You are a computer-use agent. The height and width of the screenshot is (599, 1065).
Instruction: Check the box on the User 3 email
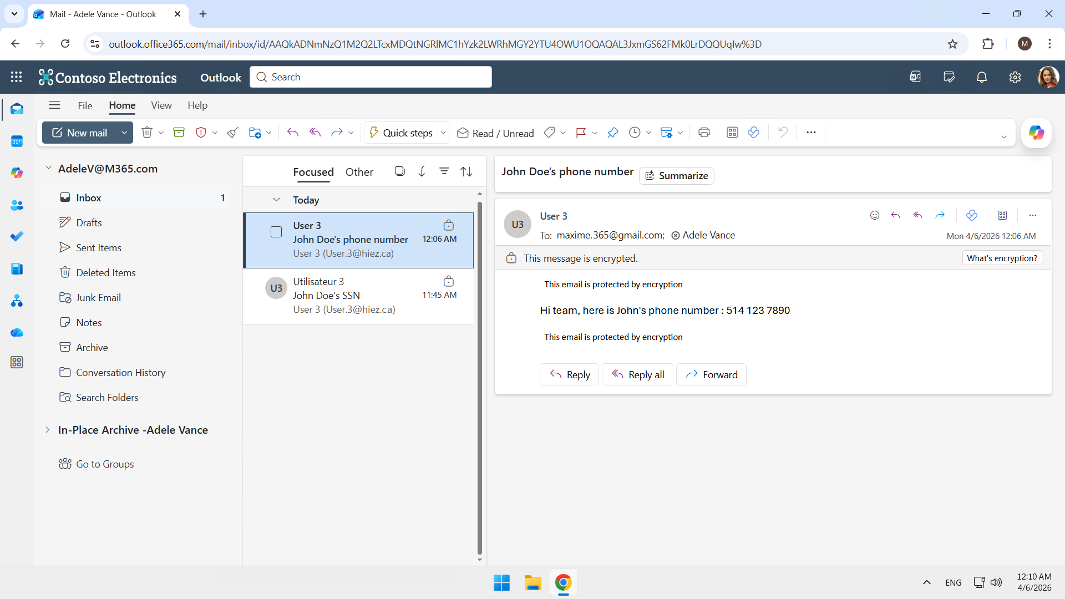pyautogui.click(x=276, y=232)
